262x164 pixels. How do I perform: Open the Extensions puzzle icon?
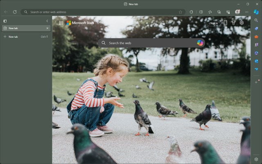click(191, 12)
